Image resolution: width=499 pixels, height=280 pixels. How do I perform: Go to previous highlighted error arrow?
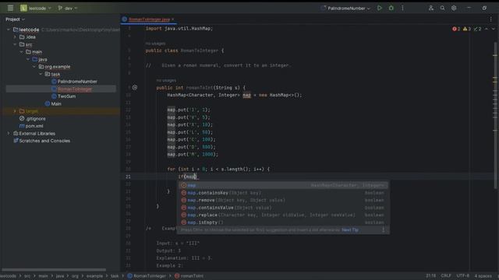click(x=487, y=29)
